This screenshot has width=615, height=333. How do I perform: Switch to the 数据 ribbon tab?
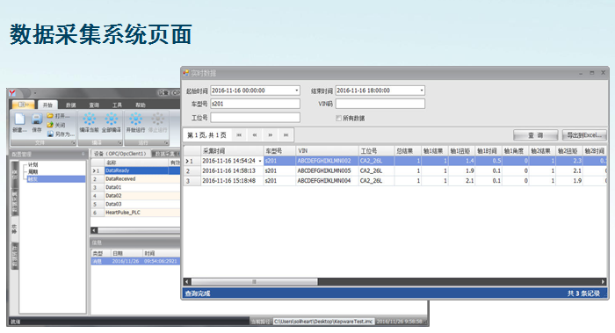click(x=71, y=105)
